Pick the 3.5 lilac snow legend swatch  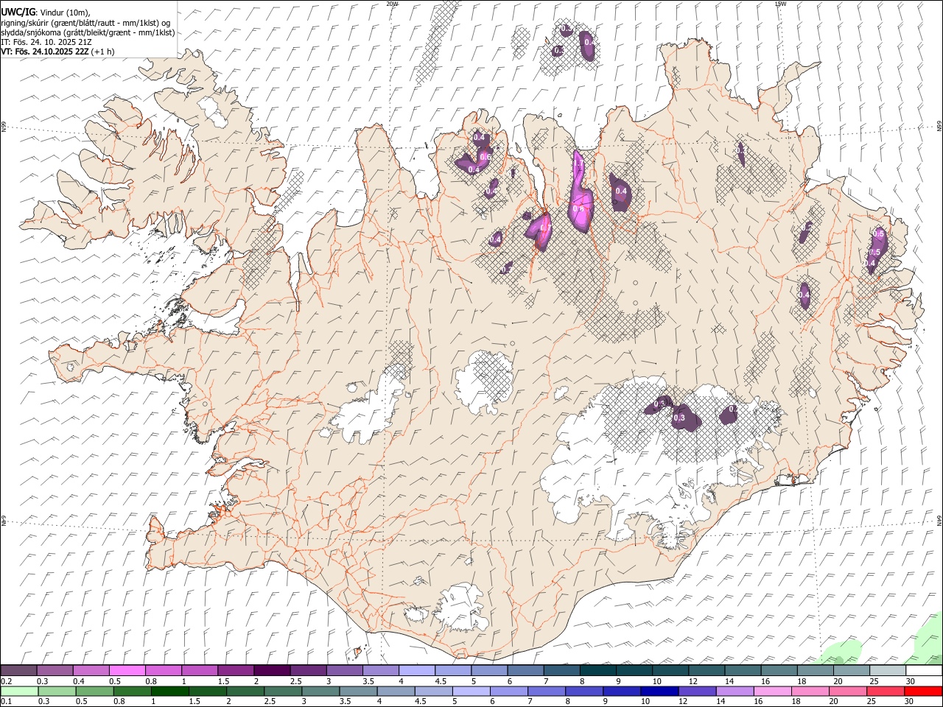[381, 670]
